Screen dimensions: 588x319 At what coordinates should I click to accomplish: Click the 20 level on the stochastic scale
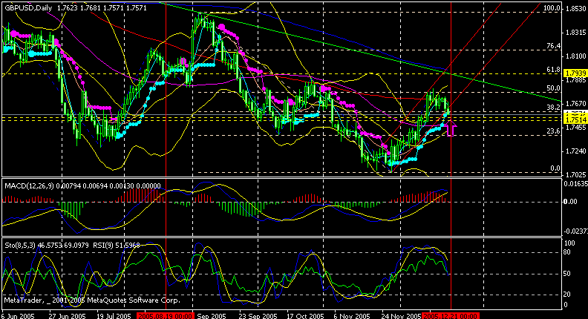tap(567, 295)
